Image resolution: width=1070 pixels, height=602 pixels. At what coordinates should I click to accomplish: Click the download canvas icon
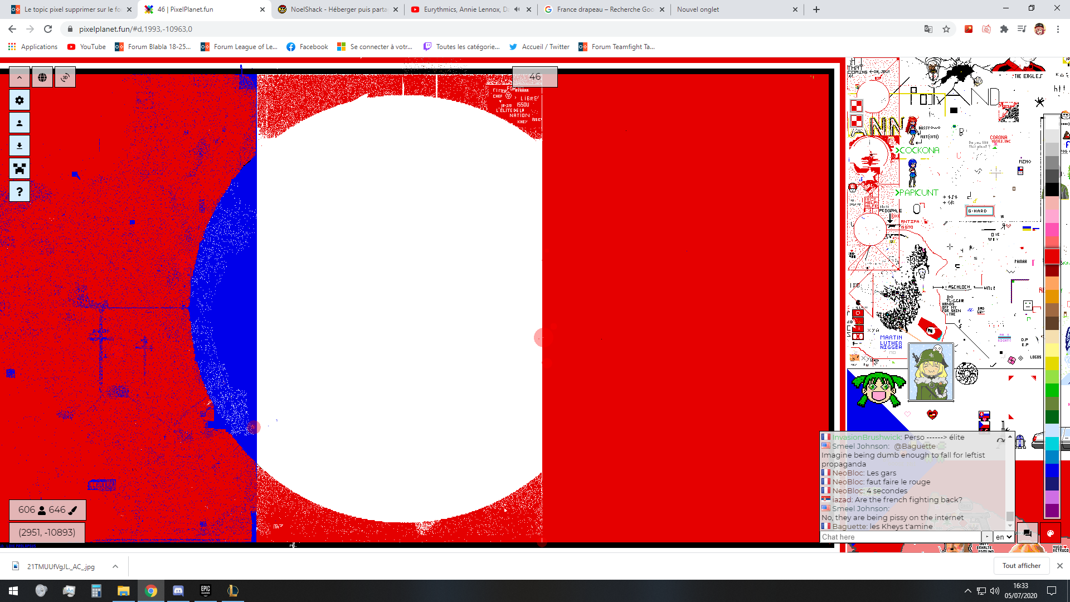[20, 146]
